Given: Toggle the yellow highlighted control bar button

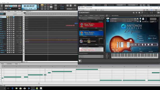Looking at the screenshot, I should pyautogui.click(x=42, y=5).
